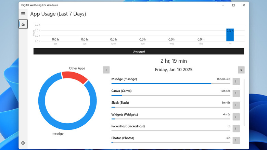
Task: Select the Friday usage bar in chart
Action: (x=230, y=35)
